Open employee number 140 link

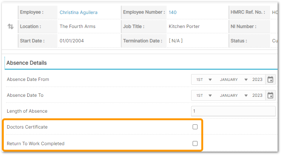(x=173, y=12)
